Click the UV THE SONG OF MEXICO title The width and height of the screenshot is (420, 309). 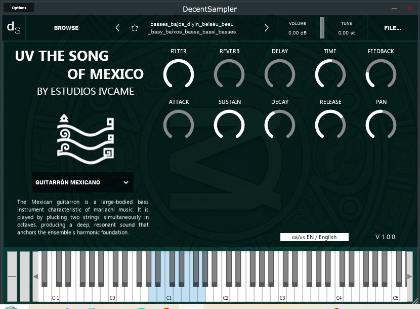79,65
